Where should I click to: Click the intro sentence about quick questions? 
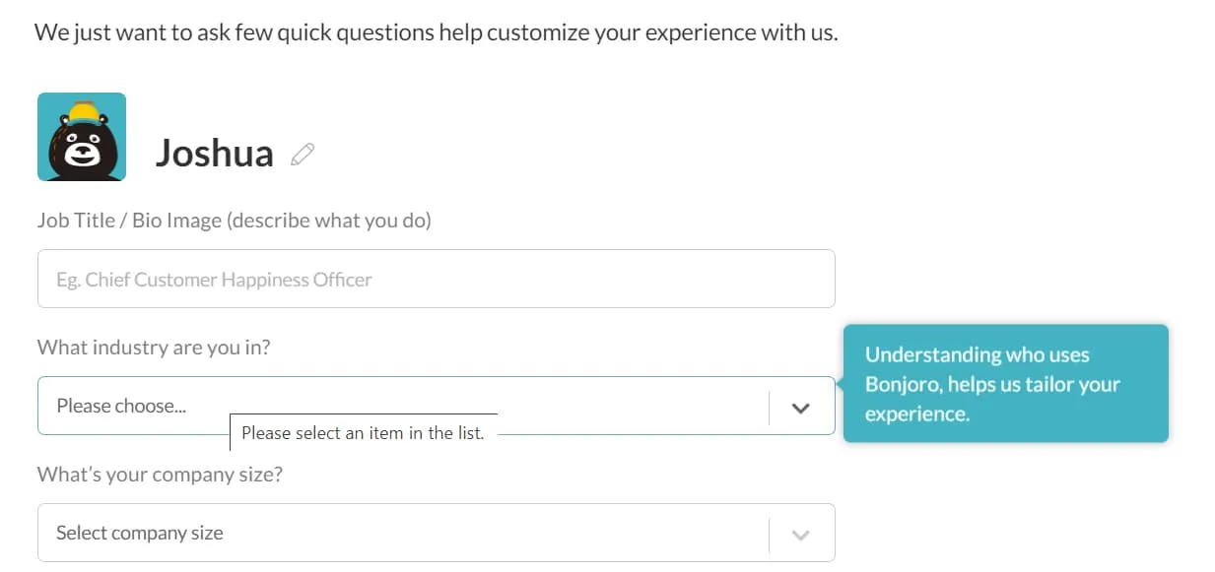436,32
